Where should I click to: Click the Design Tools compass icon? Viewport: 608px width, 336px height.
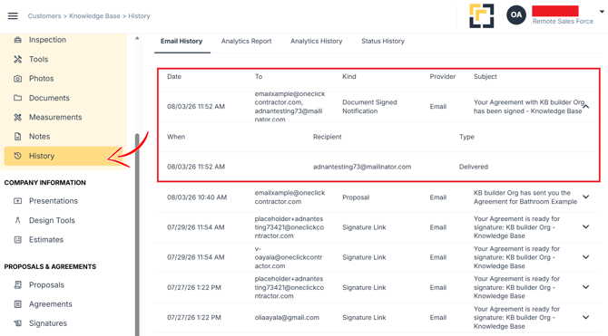pos(18,220)
